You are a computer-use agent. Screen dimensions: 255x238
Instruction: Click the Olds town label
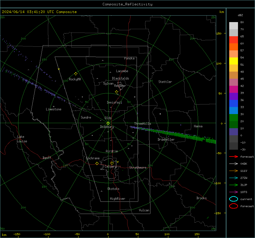coord(108,118)
